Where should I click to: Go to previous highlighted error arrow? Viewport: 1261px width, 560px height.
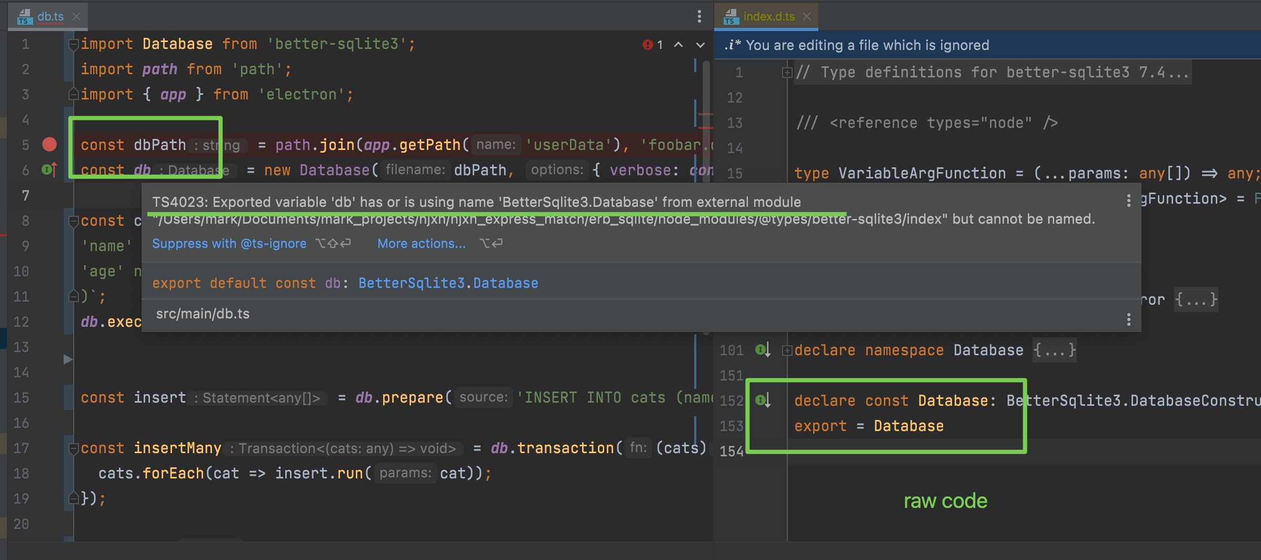pos(678,45)
